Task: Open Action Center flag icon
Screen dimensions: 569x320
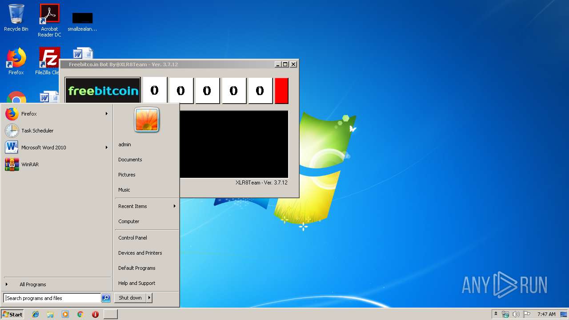Action: pos(527,314)
